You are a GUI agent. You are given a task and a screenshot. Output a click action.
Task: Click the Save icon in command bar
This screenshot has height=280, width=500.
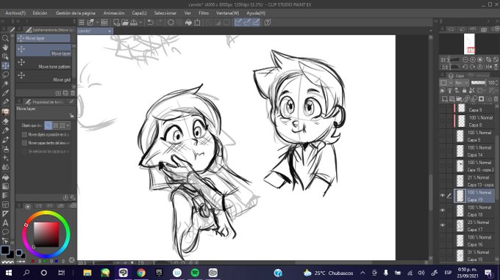(x=134, y=22)
